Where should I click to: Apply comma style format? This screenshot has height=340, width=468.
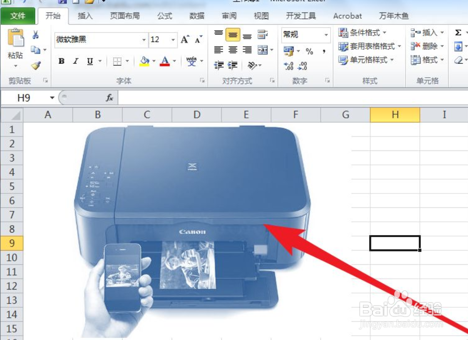coord(324,51)
